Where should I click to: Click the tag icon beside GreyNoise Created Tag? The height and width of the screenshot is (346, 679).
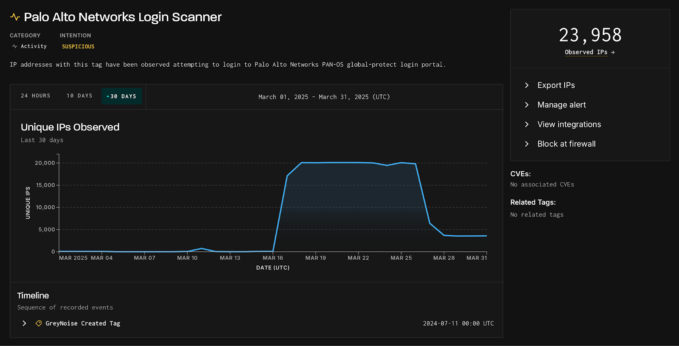coord(39,323)
